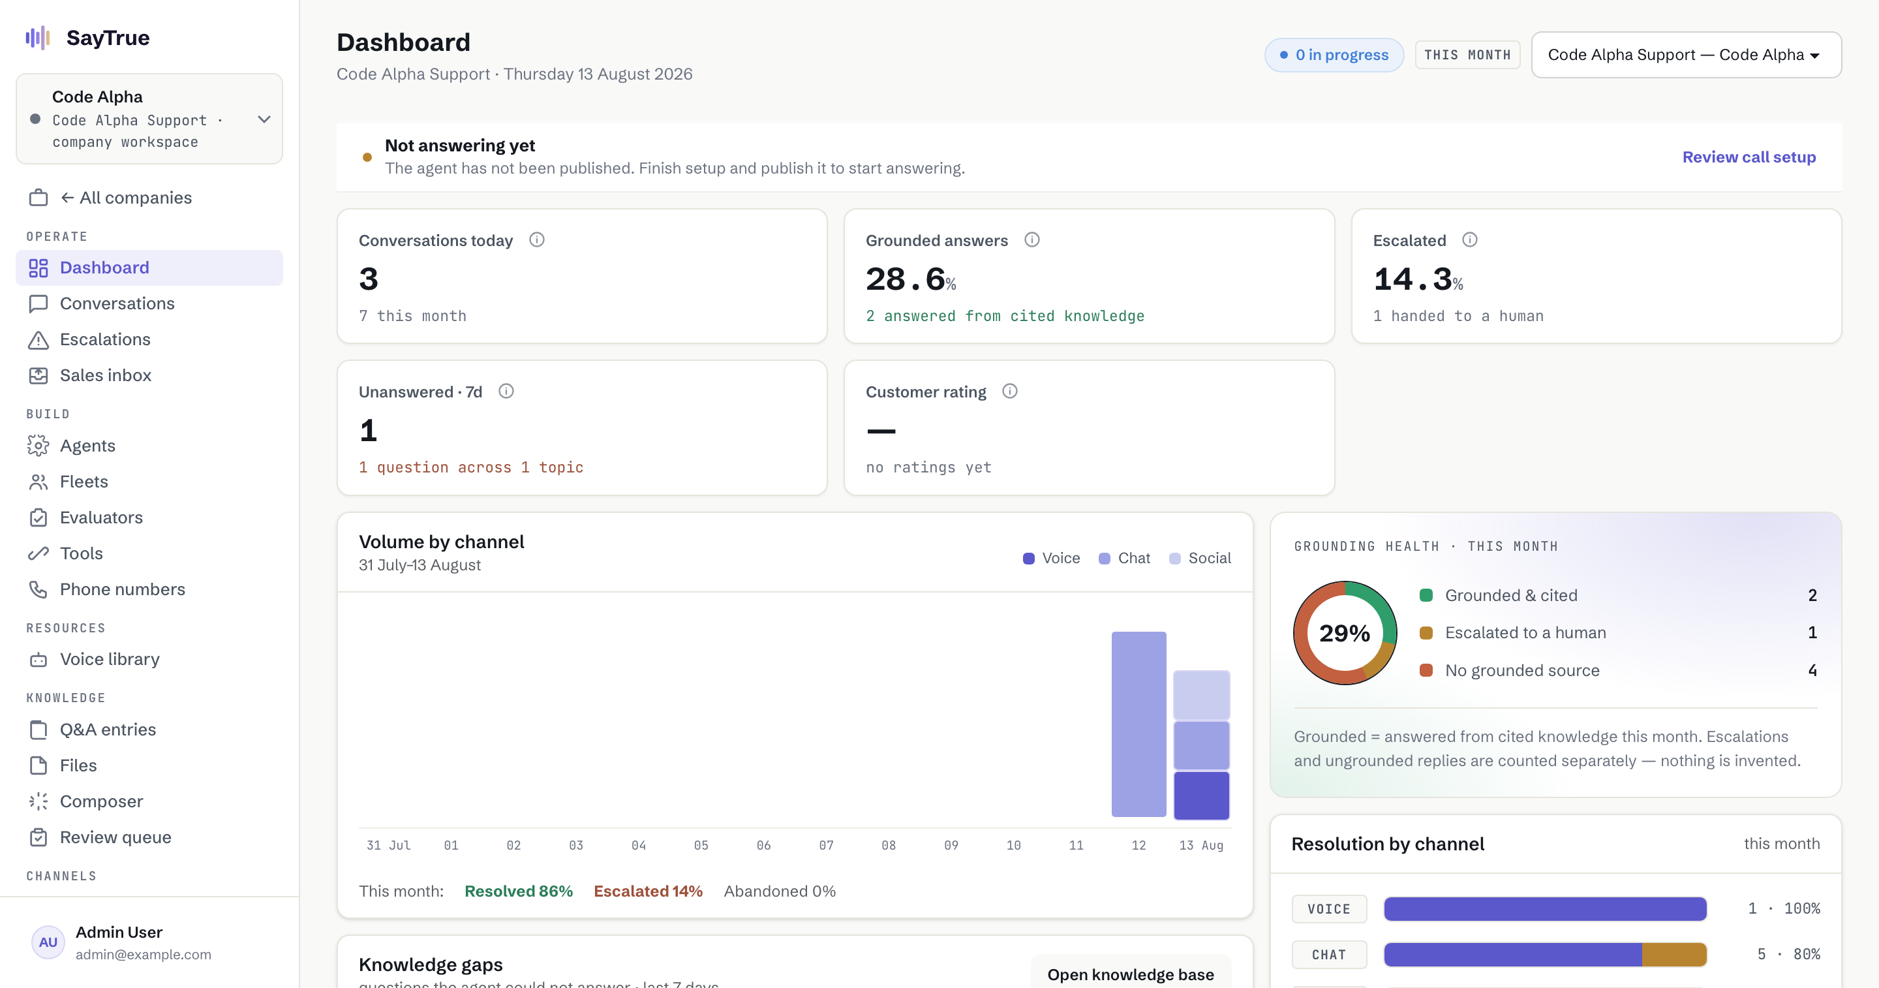Click the Conversations speech bubble icon
The width and height of the screenshot is (1879, 988).
38,303
